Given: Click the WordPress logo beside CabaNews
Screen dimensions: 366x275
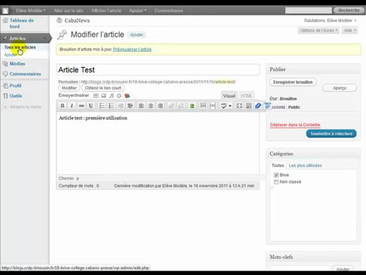Looking at the screenshot, I should 59,20.
